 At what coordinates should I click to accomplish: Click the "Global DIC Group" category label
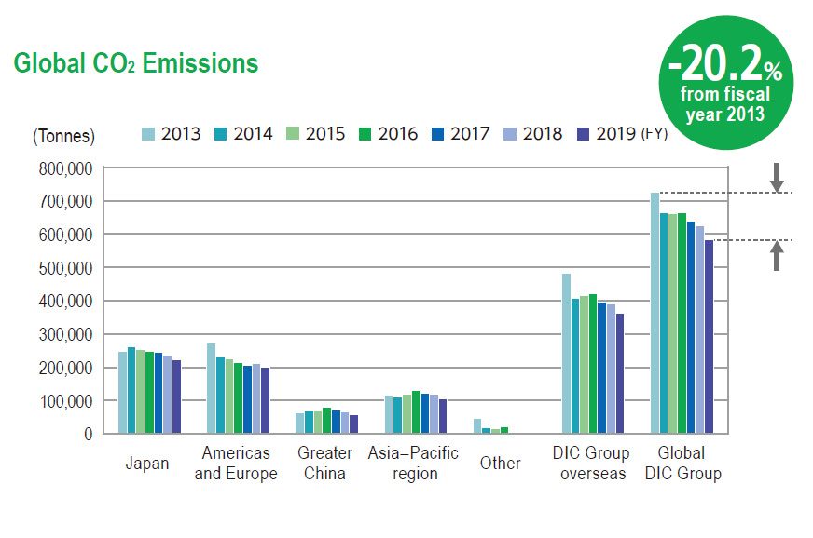pyautogui.click(x=682, y=463)
